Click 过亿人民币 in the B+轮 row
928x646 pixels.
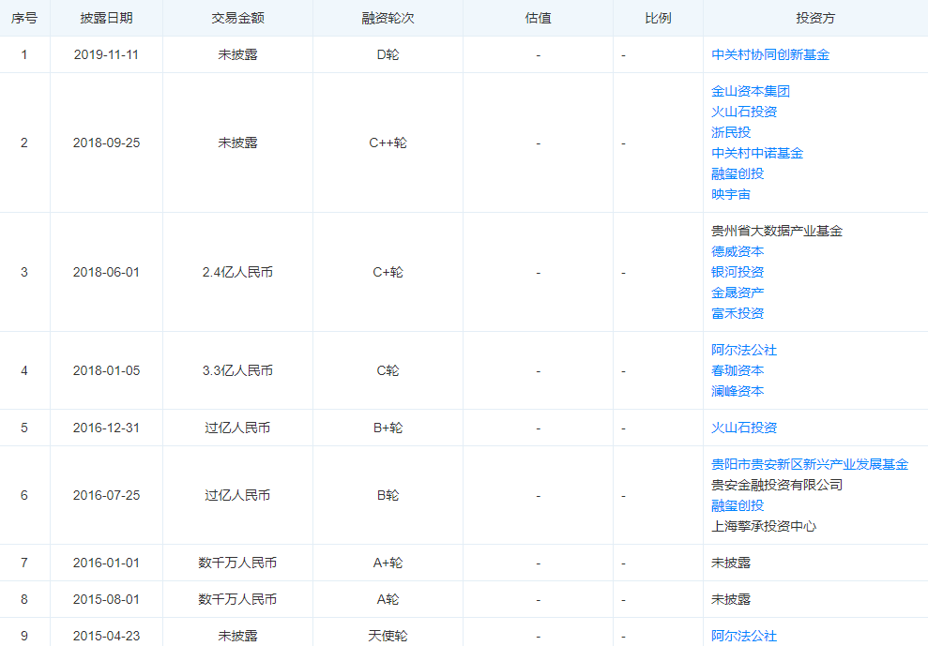pos(238,428)
